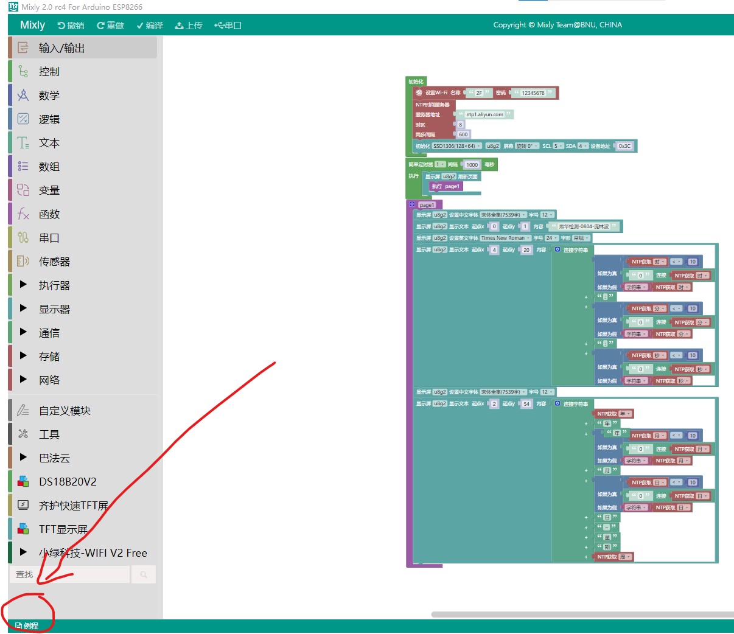Click the 查找 search input box
Image resolution: width=734 pixels, height=634 pixels.
[x=69, y=574]
